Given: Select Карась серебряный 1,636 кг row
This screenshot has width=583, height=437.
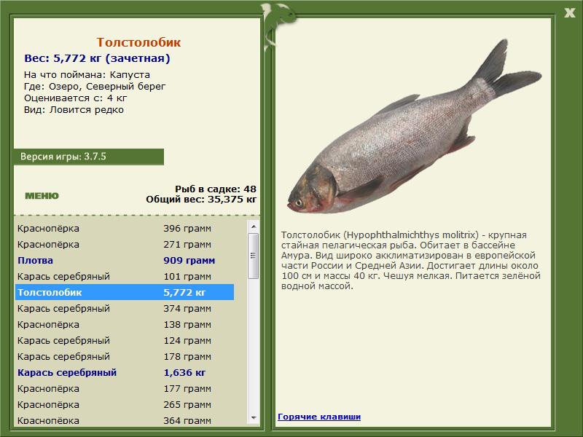Looking at the screenshot, I should [125, 372].
